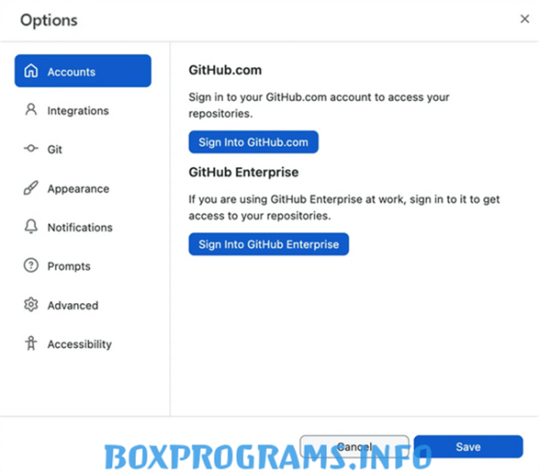This screenshot has height=472, width=539.
Task: Switch to the Prompts tab label
Action: point(69,267)
